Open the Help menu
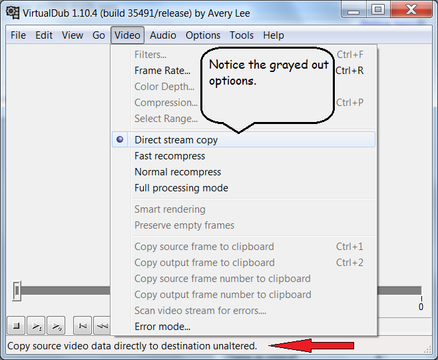Screen dimensions: 438x360 point(274,35)
